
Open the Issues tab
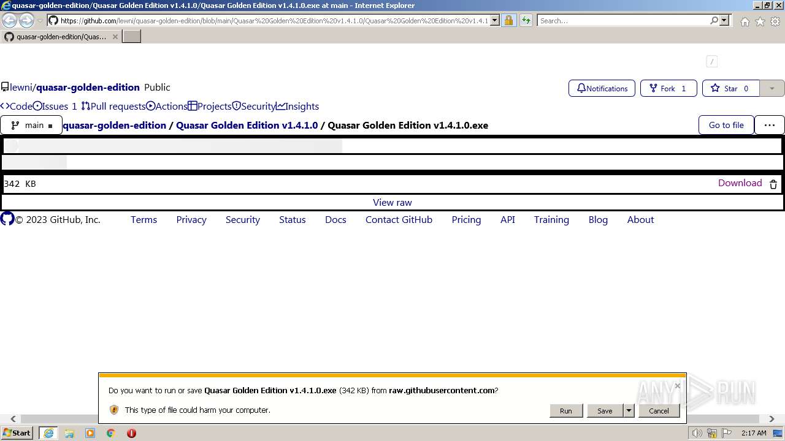(55, 106)
